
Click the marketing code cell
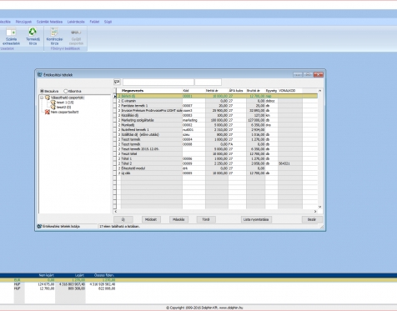pos(193,120)
